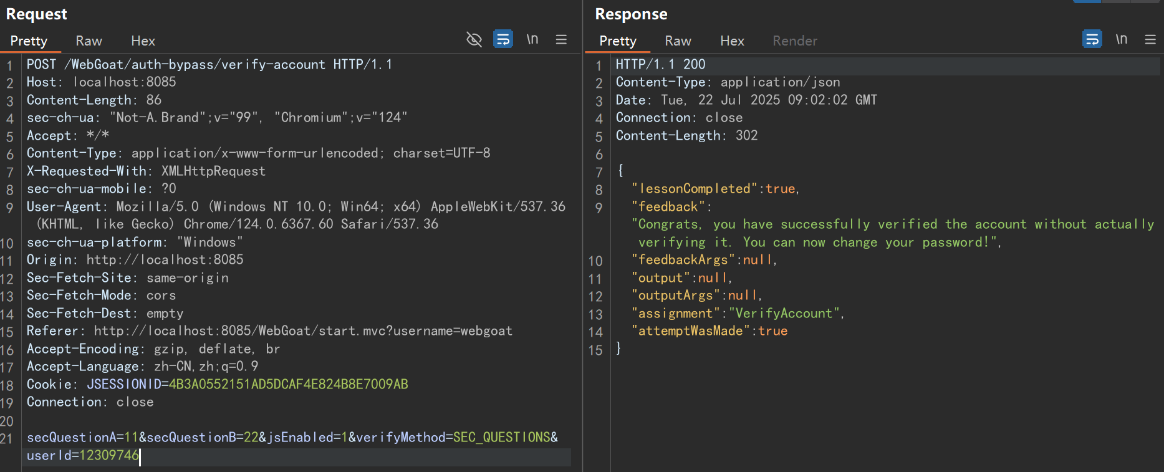Switch to the Request Raw tab
This screenshot has height=472, width=1164.
pos(89,41)
